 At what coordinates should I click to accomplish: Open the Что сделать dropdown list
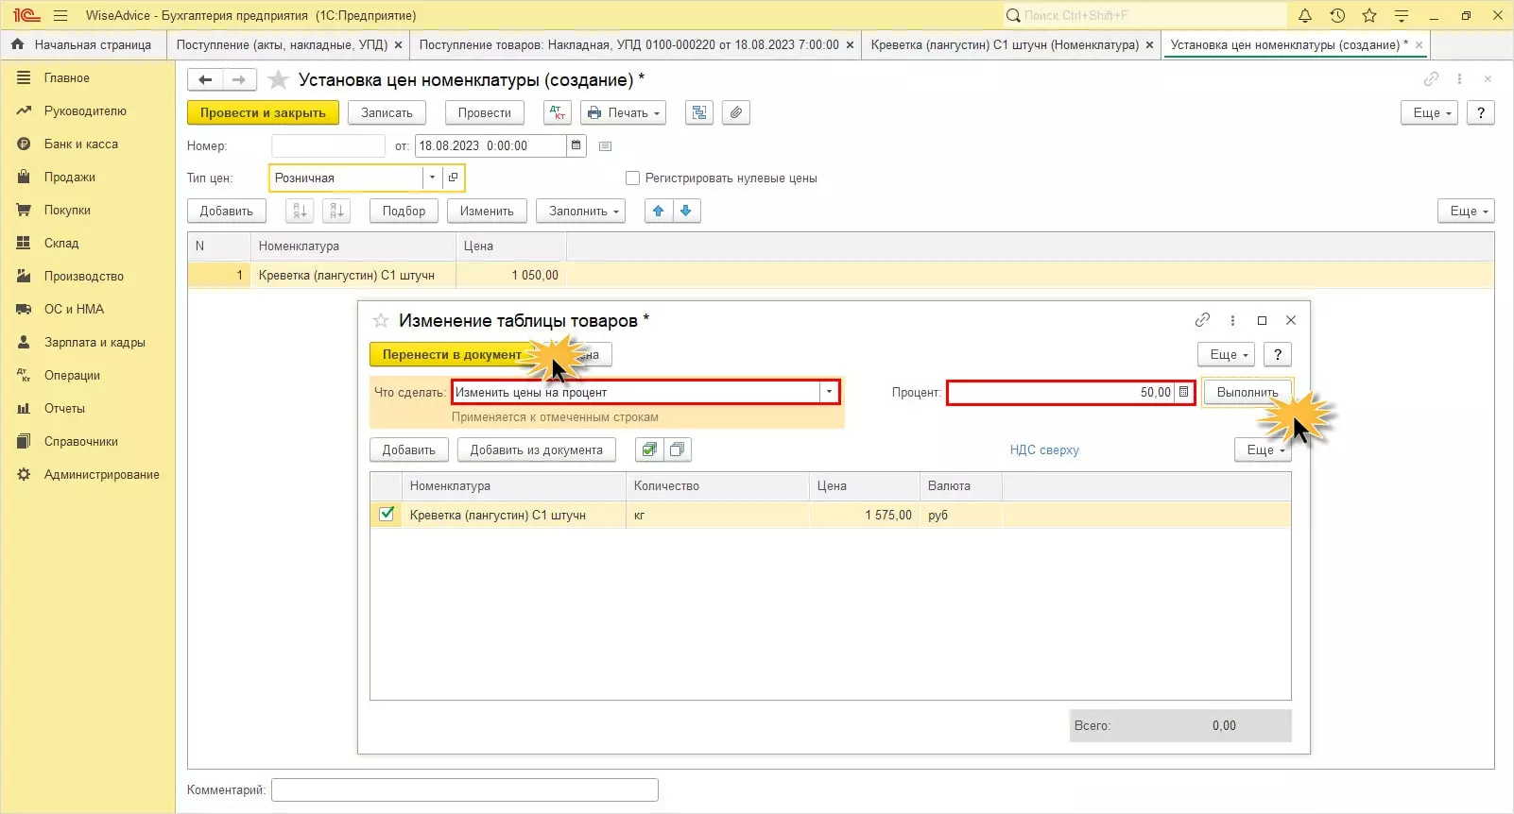[x=829, y=392]
